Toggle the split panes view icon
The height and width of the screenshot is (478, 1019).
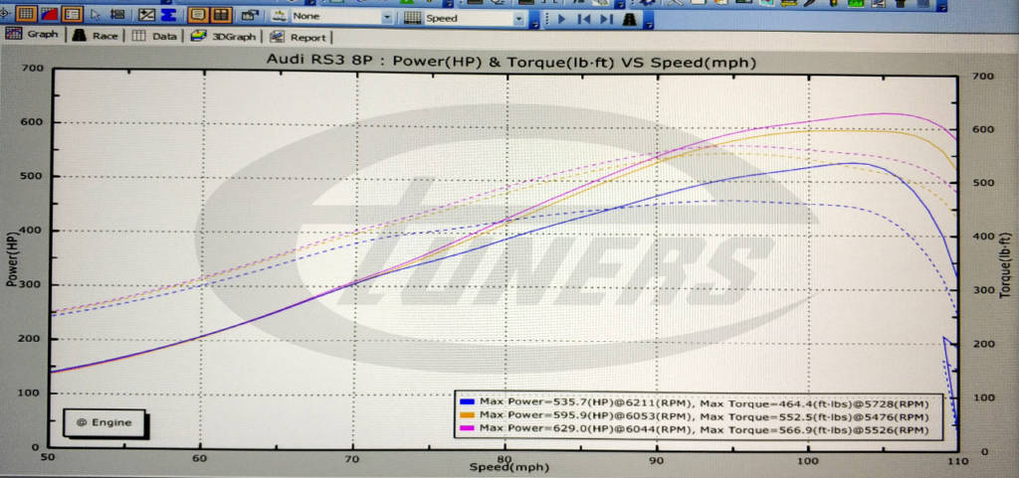tap(221, 14)
